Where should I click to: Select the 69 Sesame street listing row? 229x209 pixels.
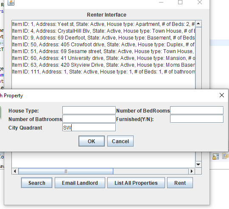click(x=103, y=51)
